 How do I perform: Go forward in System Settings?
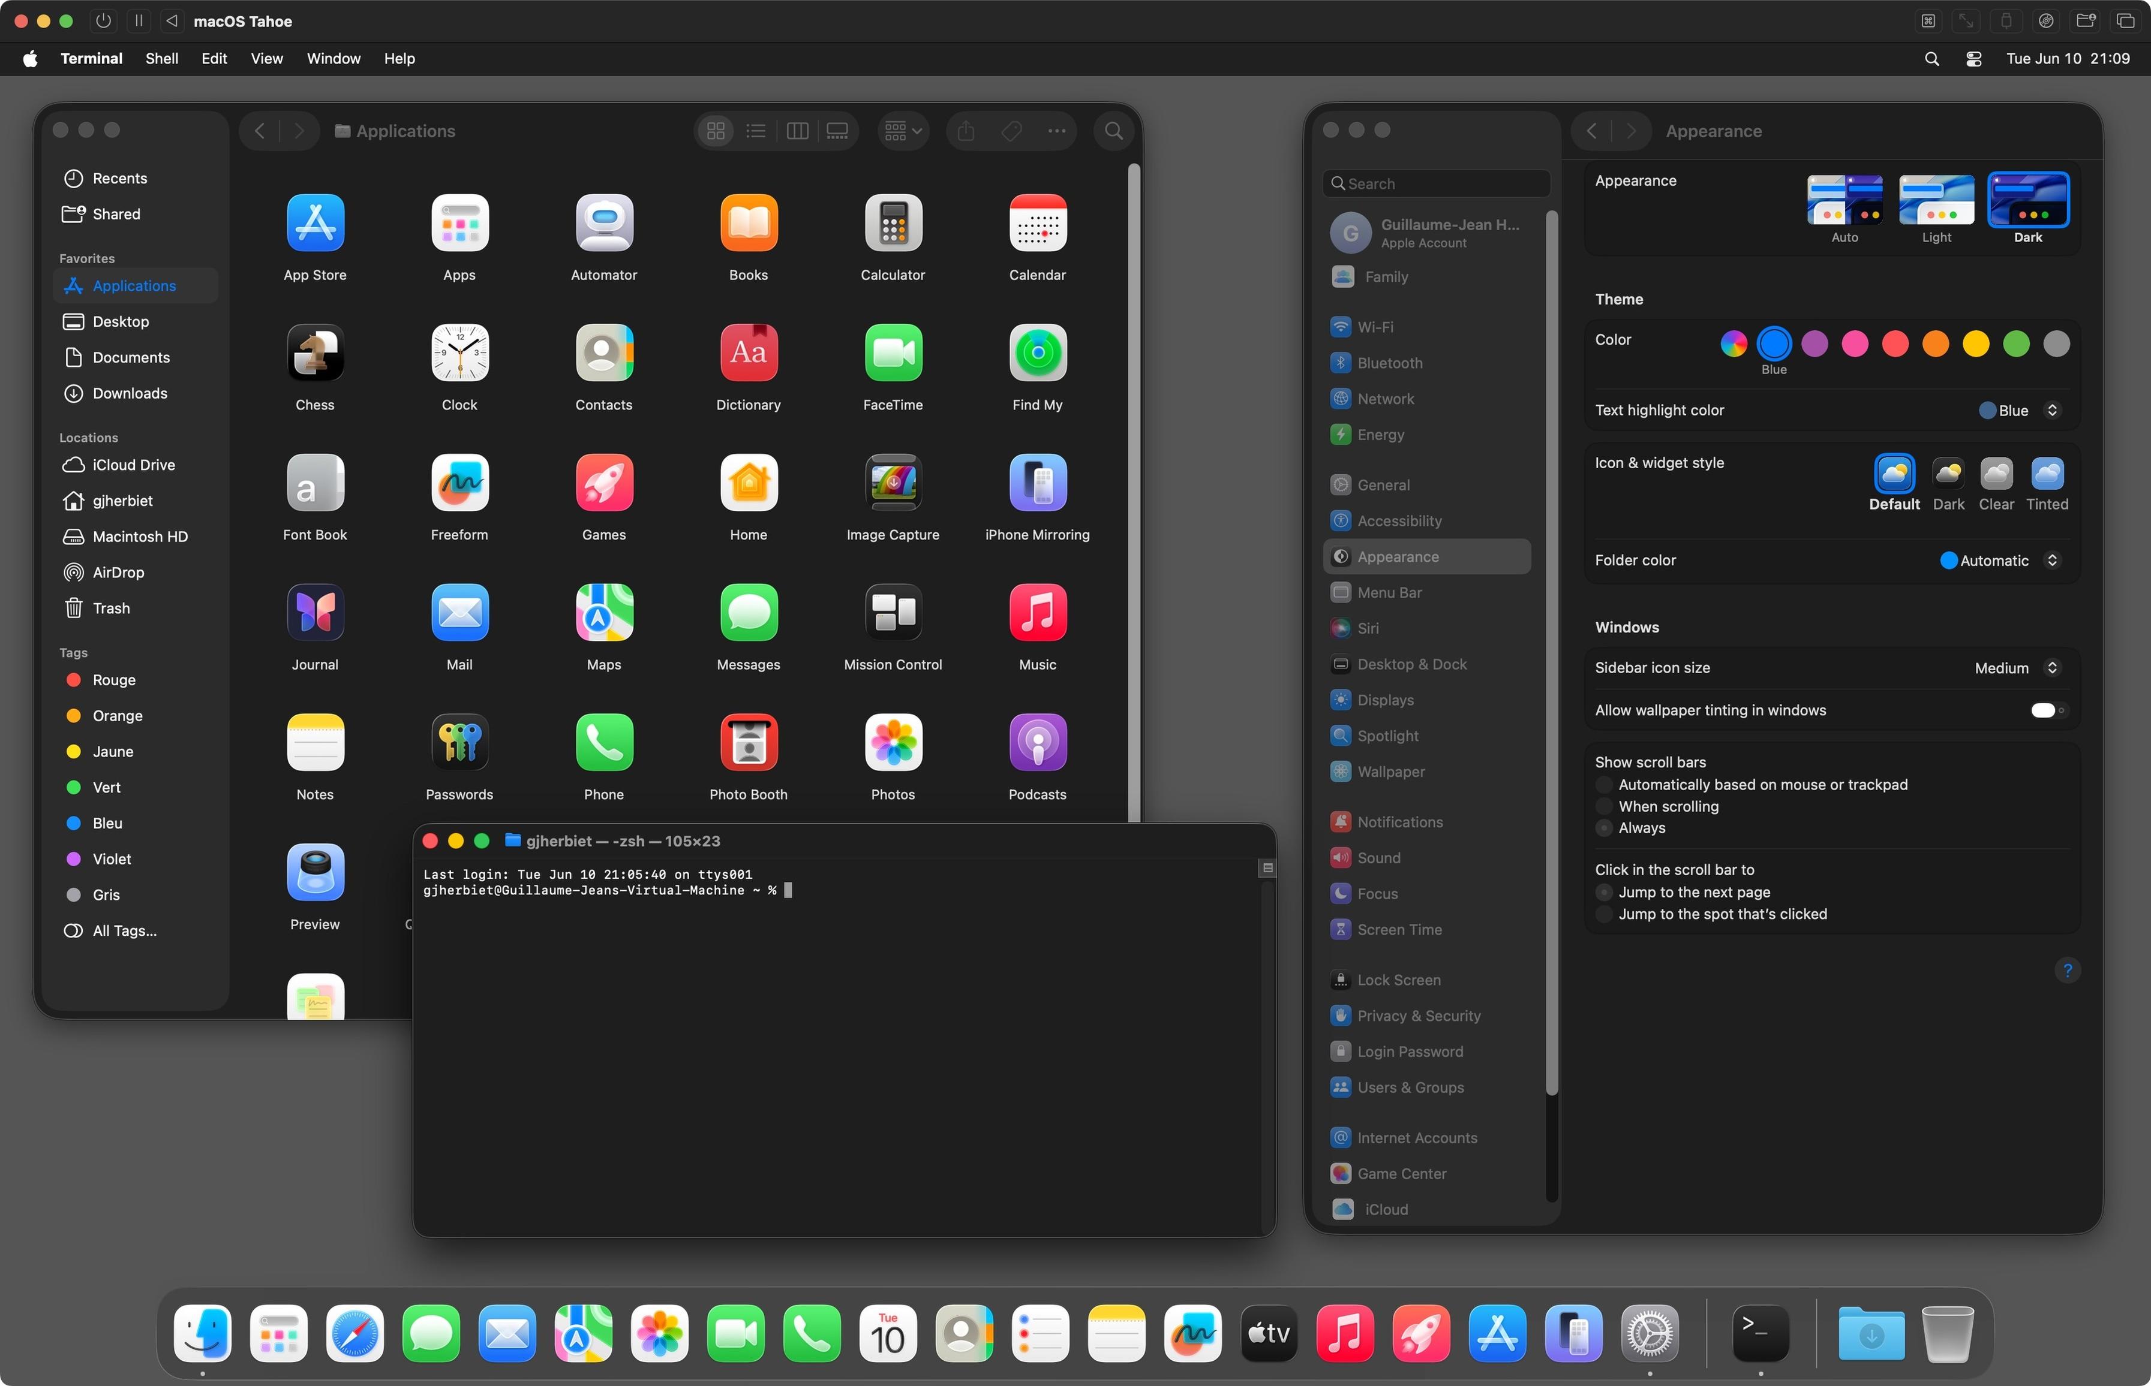click(x=1630, y=131)
